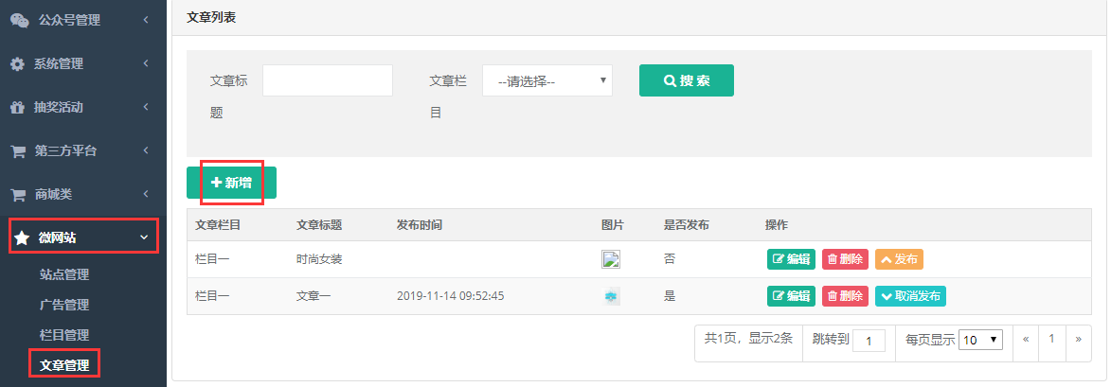Click the WeChat icon beside 公众号管理
This screenshot has width=1111, height=387.
point(20,20)
